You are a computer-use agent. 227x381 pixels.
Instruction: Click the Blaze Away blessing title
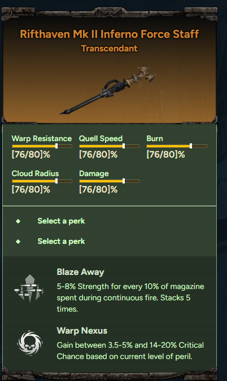click(x=80, y=272)
